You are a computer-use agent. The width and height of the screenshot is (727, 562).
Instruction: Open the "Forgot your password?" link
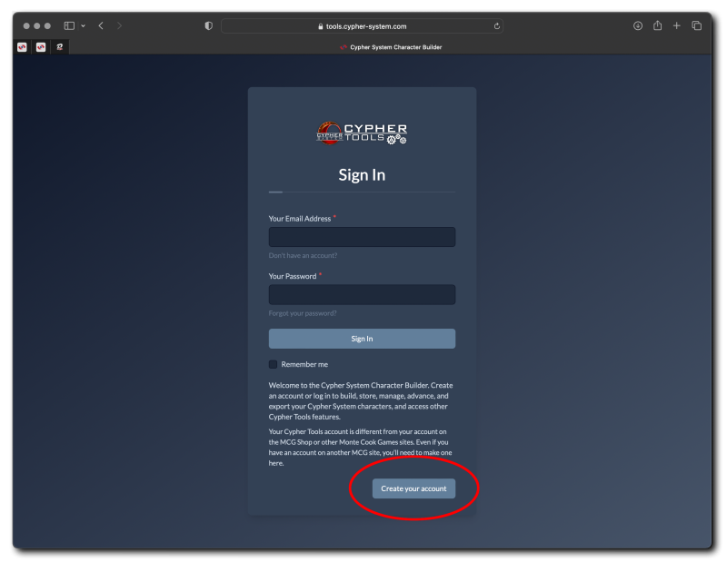tap(303, 313)
